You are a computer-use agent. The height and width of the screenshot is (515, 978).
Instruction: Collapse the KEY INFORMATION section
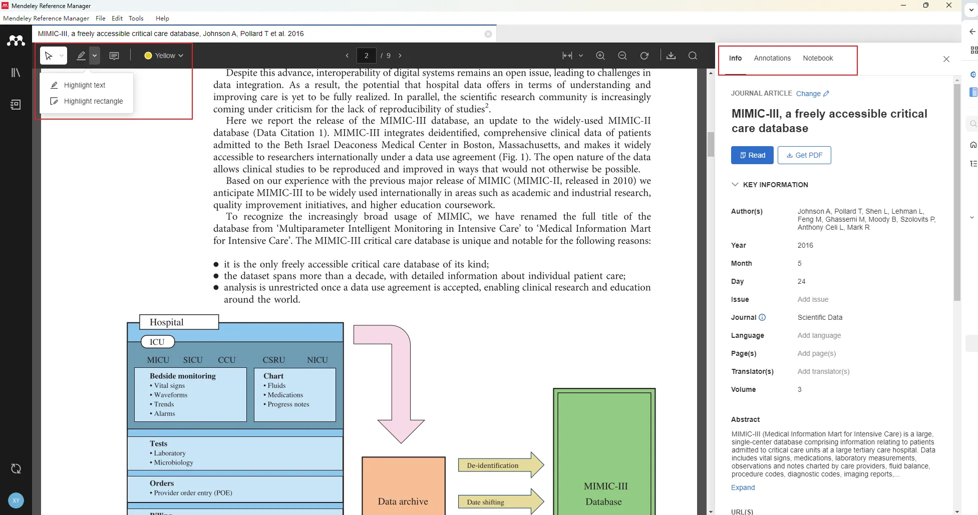735,185
